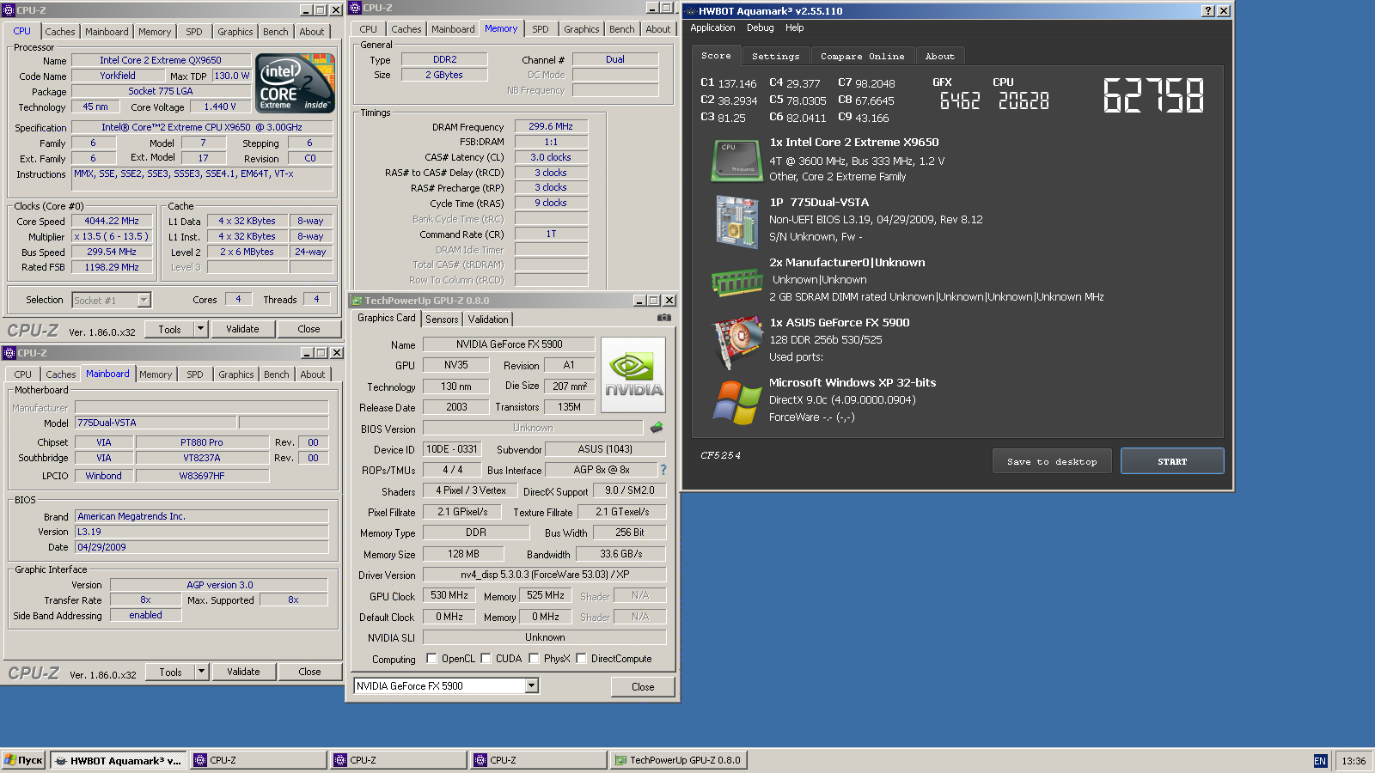Click the Intel Core 2 Extreme logo

(x=295, y=84)
